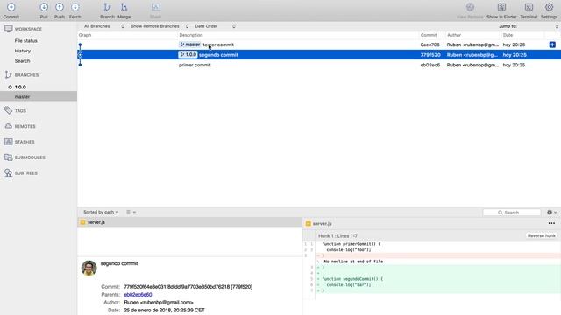Open History view

23,51
